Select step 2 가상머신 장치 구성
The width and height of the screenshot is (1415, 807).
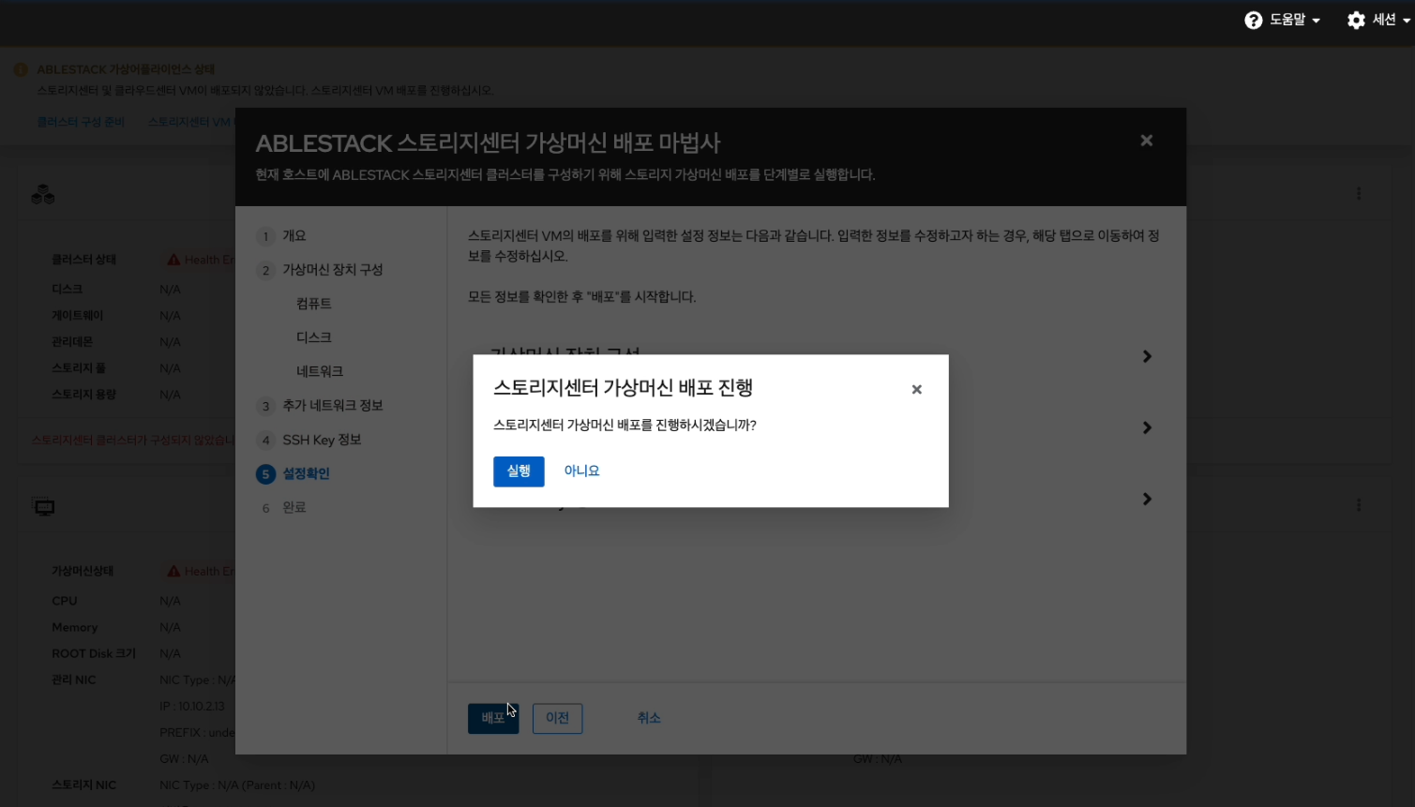(333, 270)
